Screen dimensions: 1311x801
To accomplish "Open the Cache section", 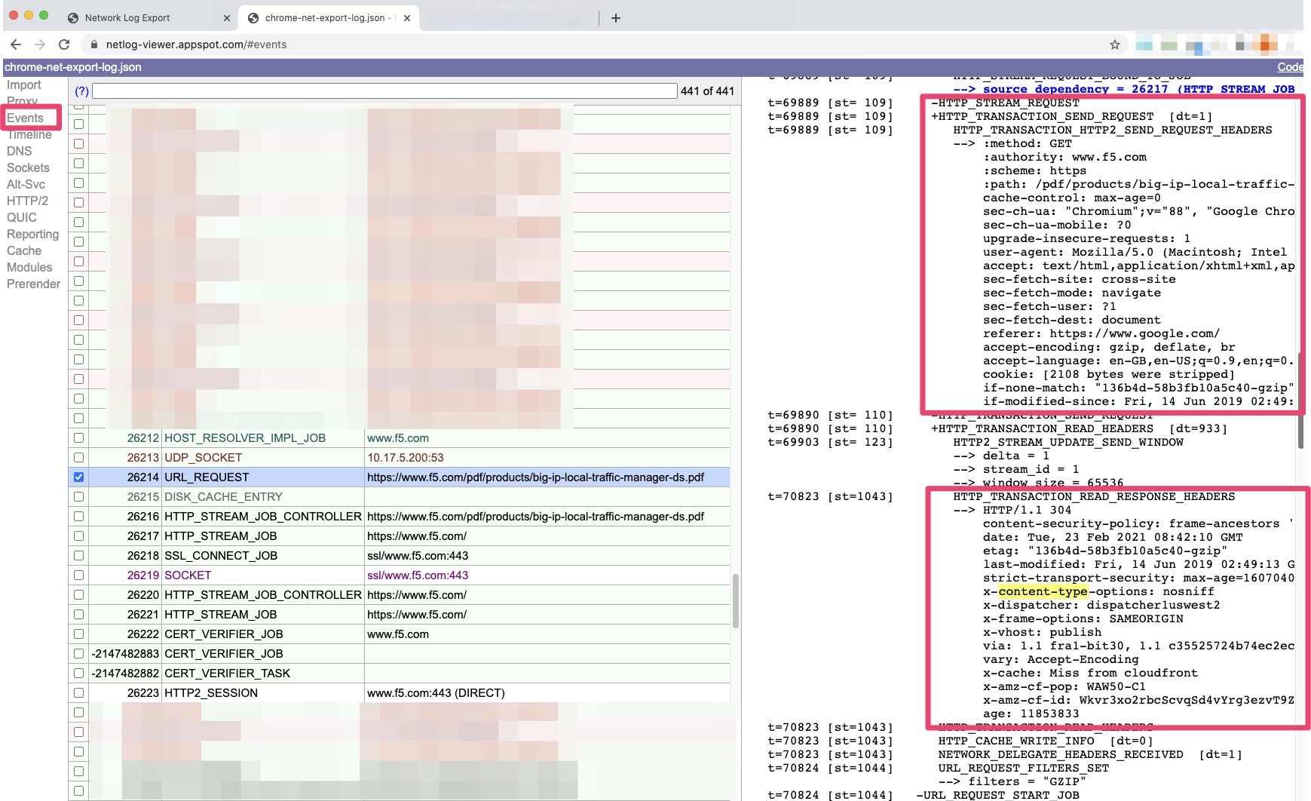I will coord(24,250).
